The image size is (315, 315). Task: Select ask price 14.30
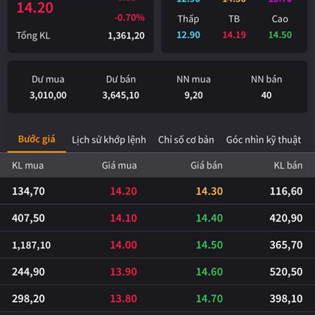[x=209, y=191]
